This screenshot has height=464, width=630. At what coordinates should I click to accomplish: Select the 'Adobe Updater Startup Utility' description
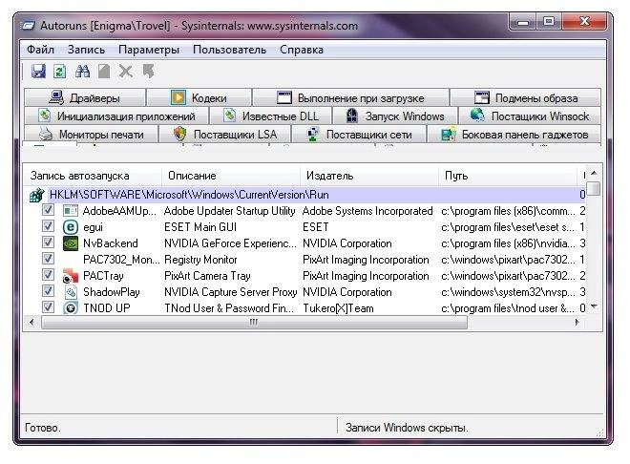point(229,211)
